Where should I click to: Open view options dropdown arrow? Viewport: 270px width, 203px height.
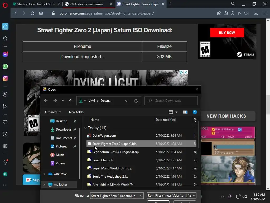pyautogui.click(x=176, y=112)
